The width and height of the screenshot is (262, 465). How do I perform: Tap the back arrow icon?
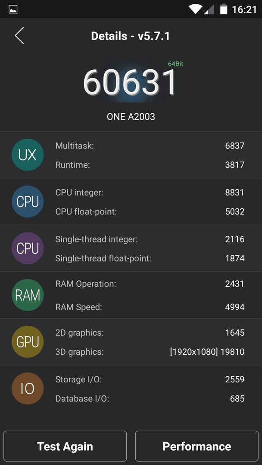click(19, 36)
